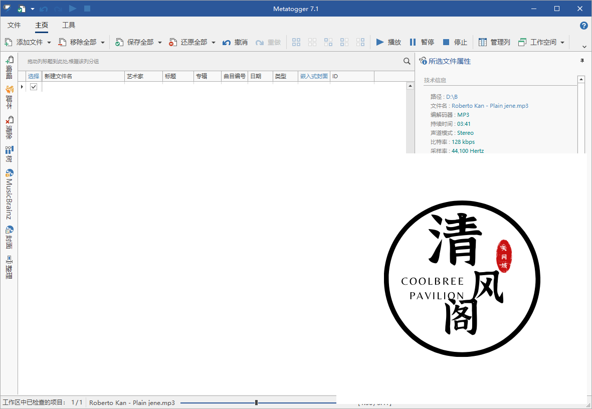The width and height of the screenshot is (592, 409).
Task: Switch to the 工具 ribbon tab
Action: pos(69,25)
